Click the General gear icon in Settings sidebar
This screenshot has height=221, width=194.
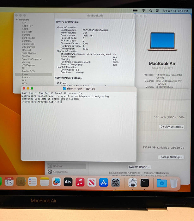tap(50, 166)
